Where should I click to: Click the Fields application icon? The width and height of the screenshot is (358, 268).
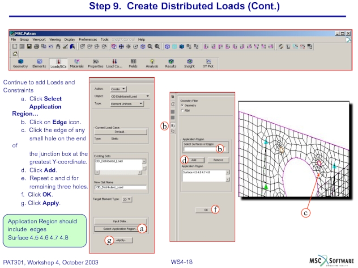[x=133, y=63]
